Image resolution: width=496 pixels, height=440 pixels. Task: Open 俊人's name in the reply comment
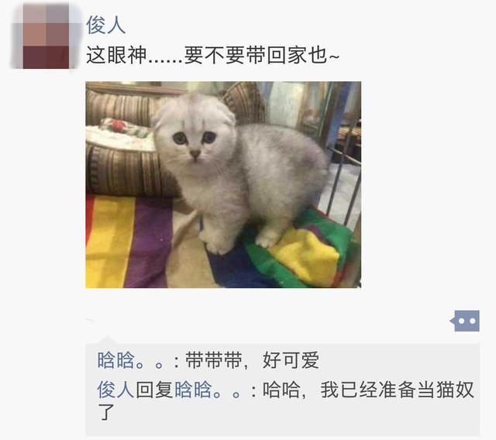pyautogui.click(x=116, y=390)
